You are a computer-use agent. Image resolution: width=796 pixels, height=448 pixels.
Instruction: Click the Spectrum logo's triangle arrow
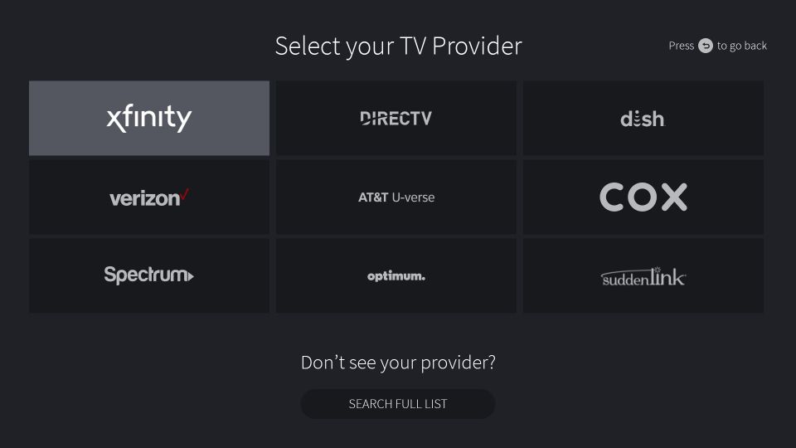[x=191, y=277]
